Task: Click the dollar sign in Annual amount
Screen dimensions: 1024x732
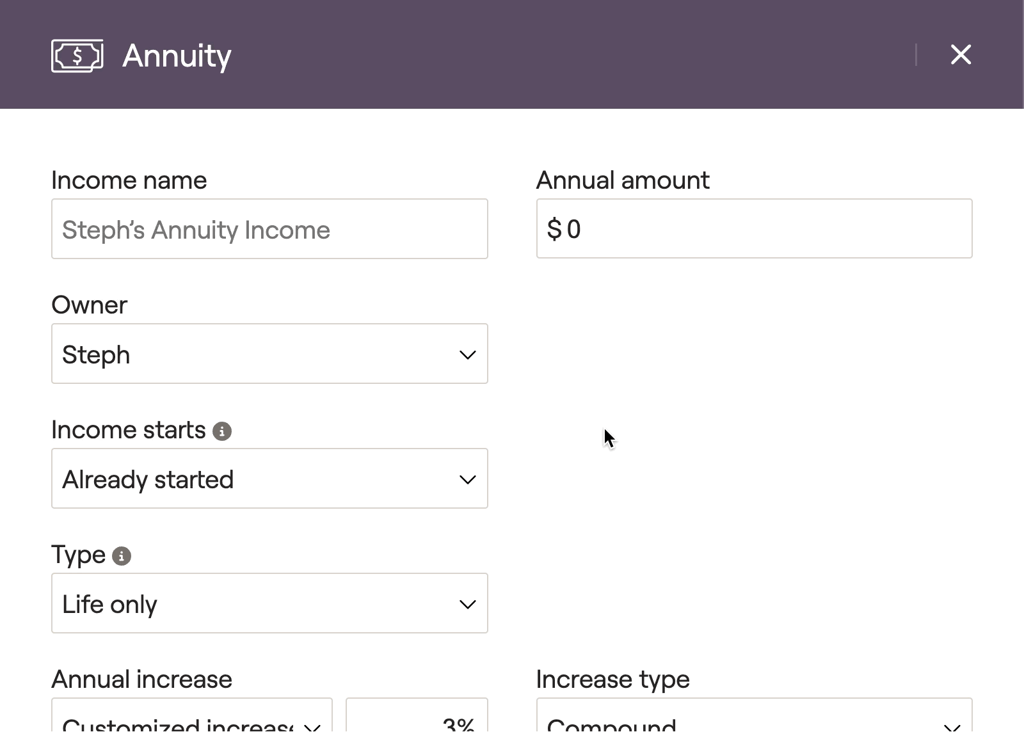Action: pos(554,229)
